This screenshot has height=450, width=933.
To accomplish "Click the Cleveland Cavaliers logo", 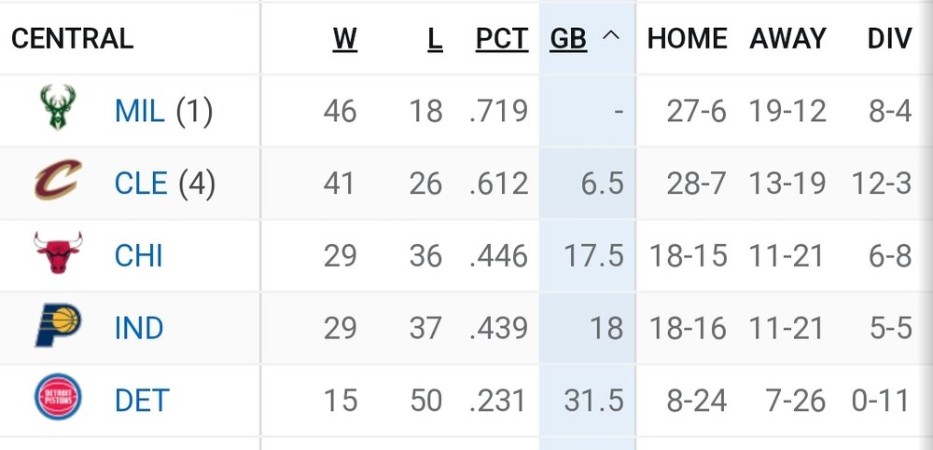I will coord(58,182).
